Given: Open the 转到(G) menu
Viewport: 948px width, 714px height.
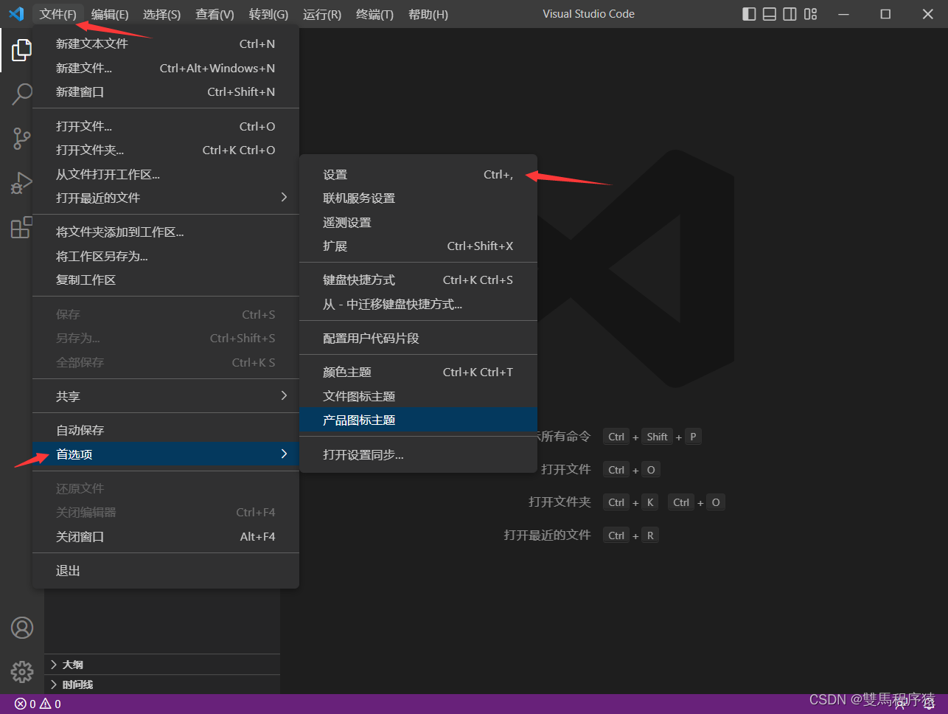Looking at the screenshot, I should pos(268,14).
